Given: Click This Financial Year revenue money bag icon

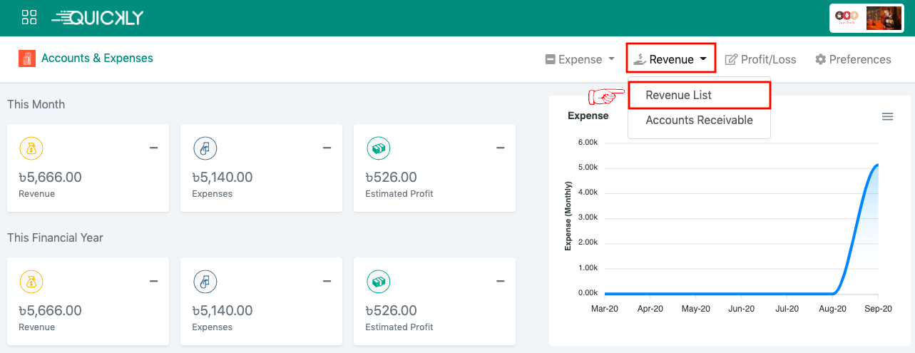Looking at the screenshot, I should (31, 282).
